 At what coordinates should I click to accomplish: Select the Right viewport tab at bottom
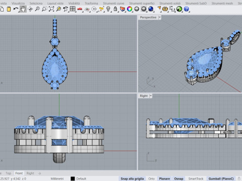click(x=30, y=173)
